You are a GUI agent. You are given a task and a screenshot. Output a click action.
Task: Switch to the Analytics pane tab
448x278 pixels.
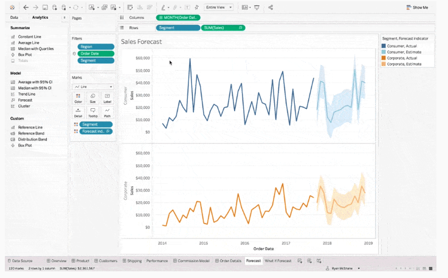click(40, 18)
